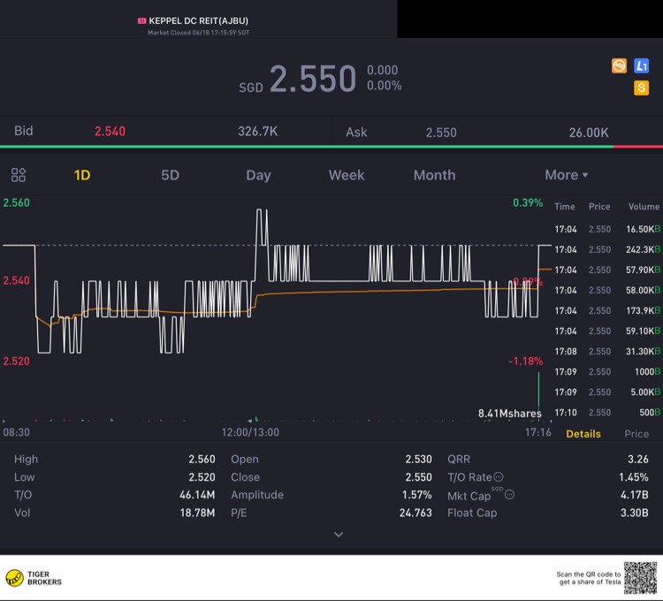Tap the ask volume 26.00K
663x601 pixels.
(x=589, y=133)
